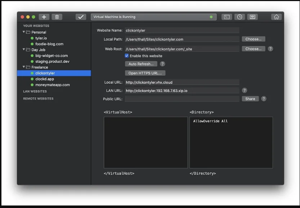This screenshot has height=208, width=300.
Task: Click help icon beside Share button
Action: coord(264,99)
